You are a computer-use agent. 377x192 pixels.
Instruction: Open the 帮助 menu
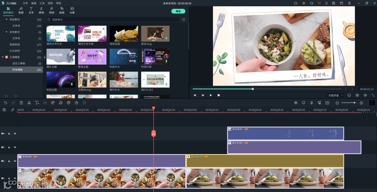pyautogui.click(x=58, y=3)
